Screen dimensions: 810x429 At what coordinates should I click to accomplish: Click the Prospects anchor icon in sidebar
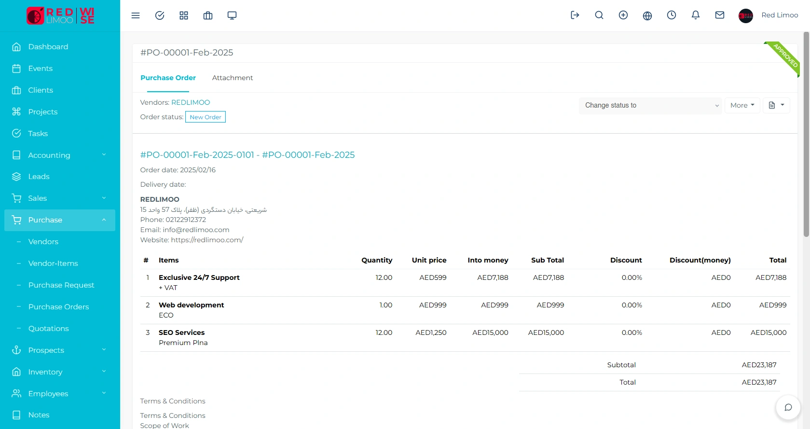[x=16, y=350]
